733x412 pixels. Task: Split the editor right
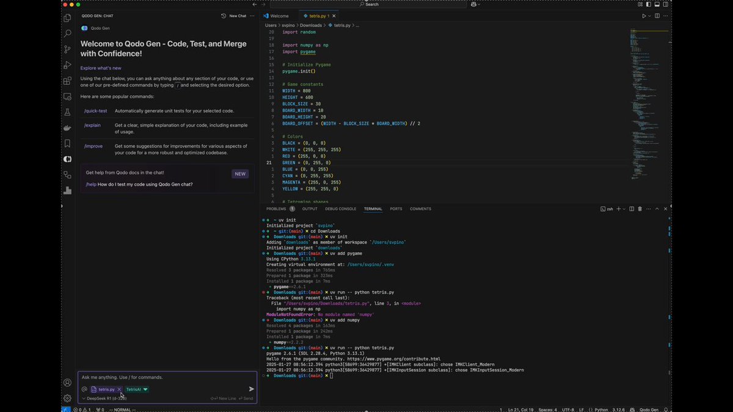point(657,16)
